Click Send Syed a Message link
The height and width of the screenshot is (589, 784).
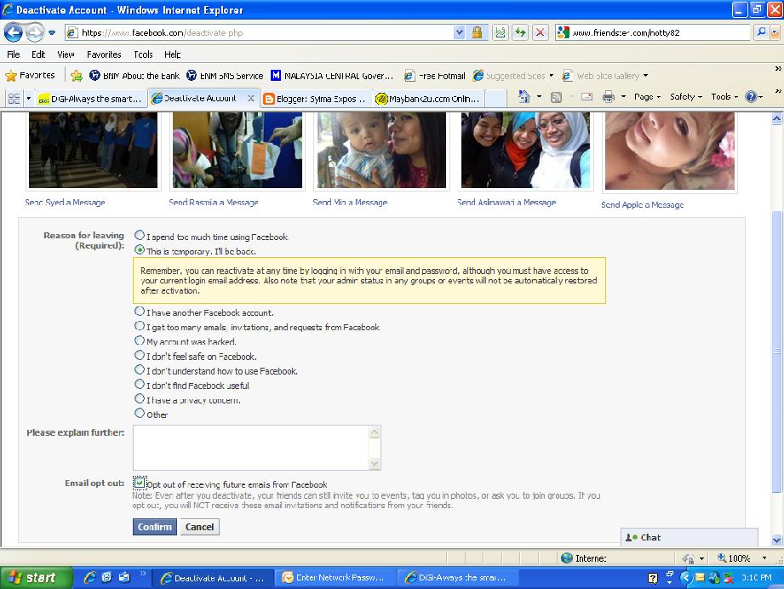click(x=65, y=202)
